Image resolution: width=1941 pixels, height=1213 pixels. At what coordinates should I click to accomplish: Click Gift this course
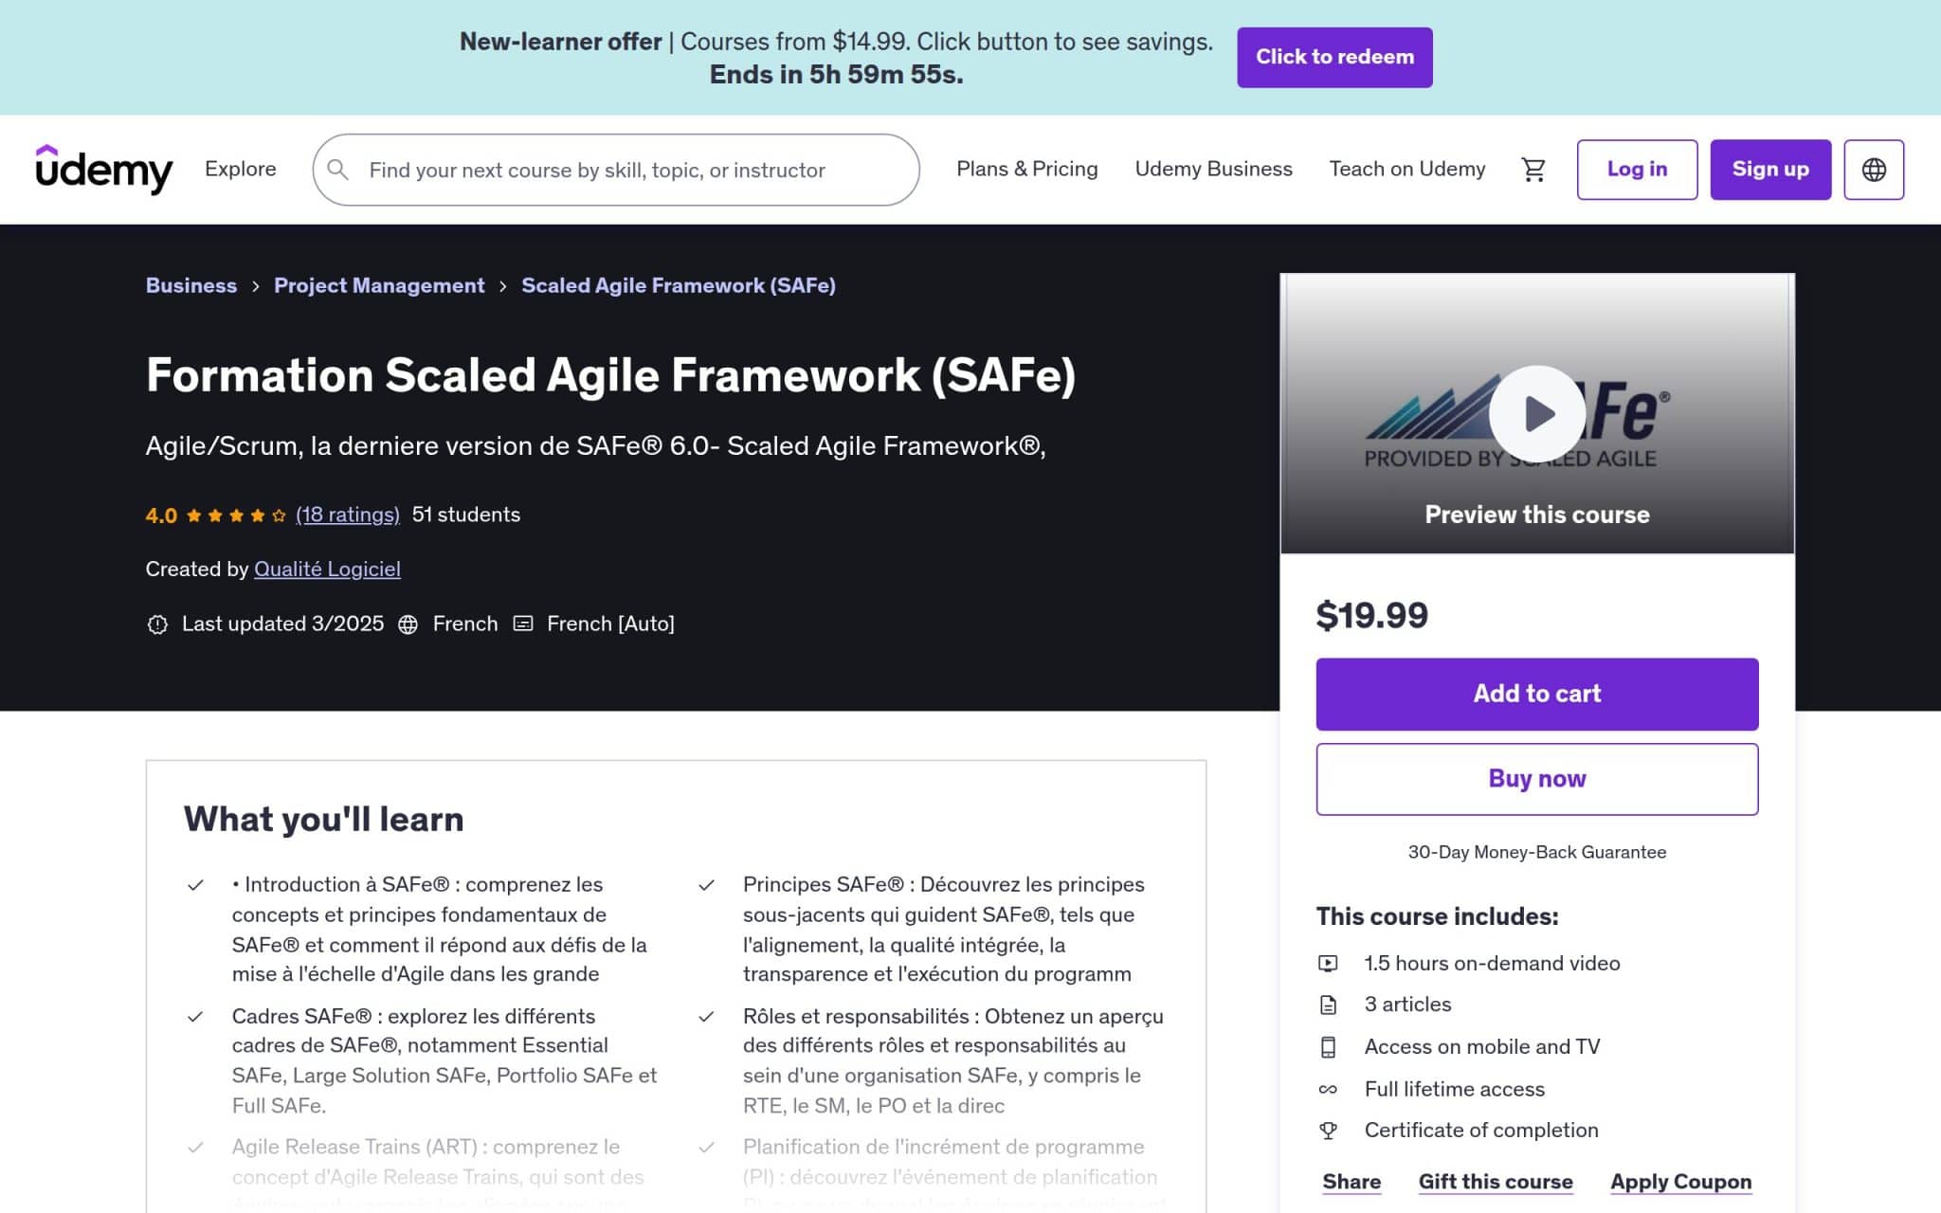1496,1182
